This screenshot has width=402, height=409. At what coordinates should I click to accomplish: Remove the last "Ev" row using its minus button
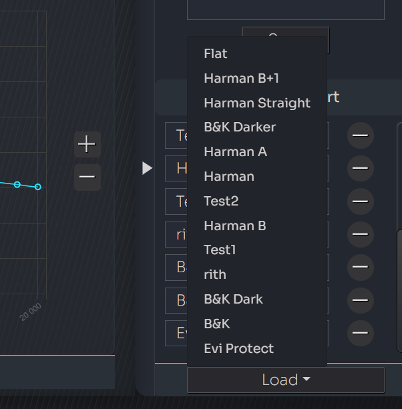point(360,332)
